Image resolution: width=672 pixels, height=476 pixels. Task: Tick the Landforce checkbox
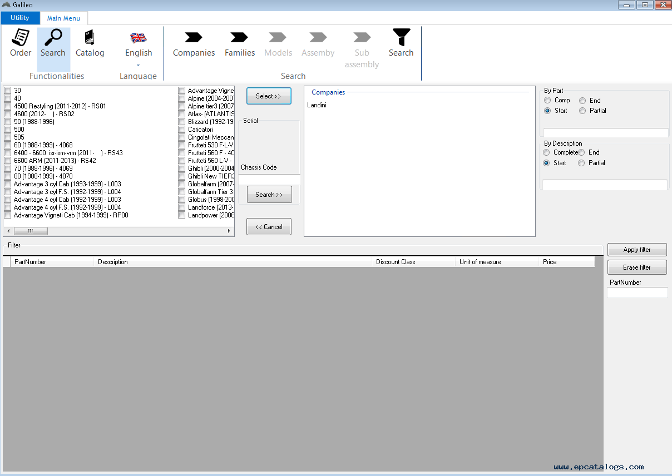pyautogui.click(x=182, y=207)
